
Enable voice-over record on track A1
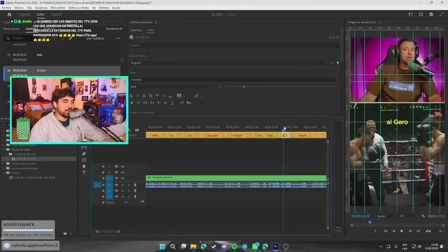[x=135, y=185]
